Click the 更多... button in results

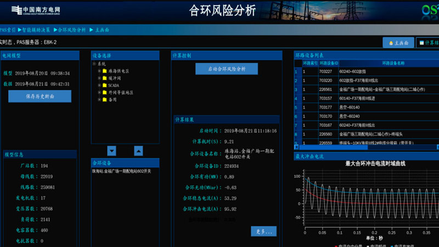(x=263, y=231)
